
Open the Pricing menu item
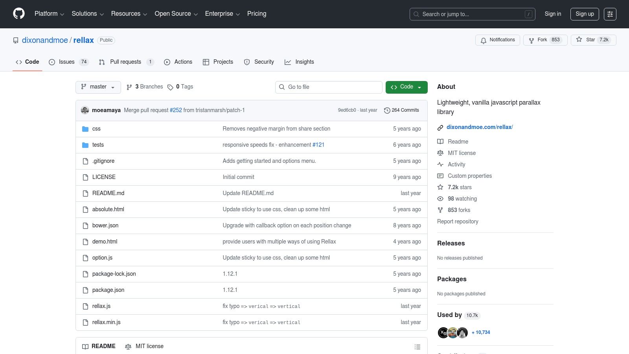click(x=256, y=14)
